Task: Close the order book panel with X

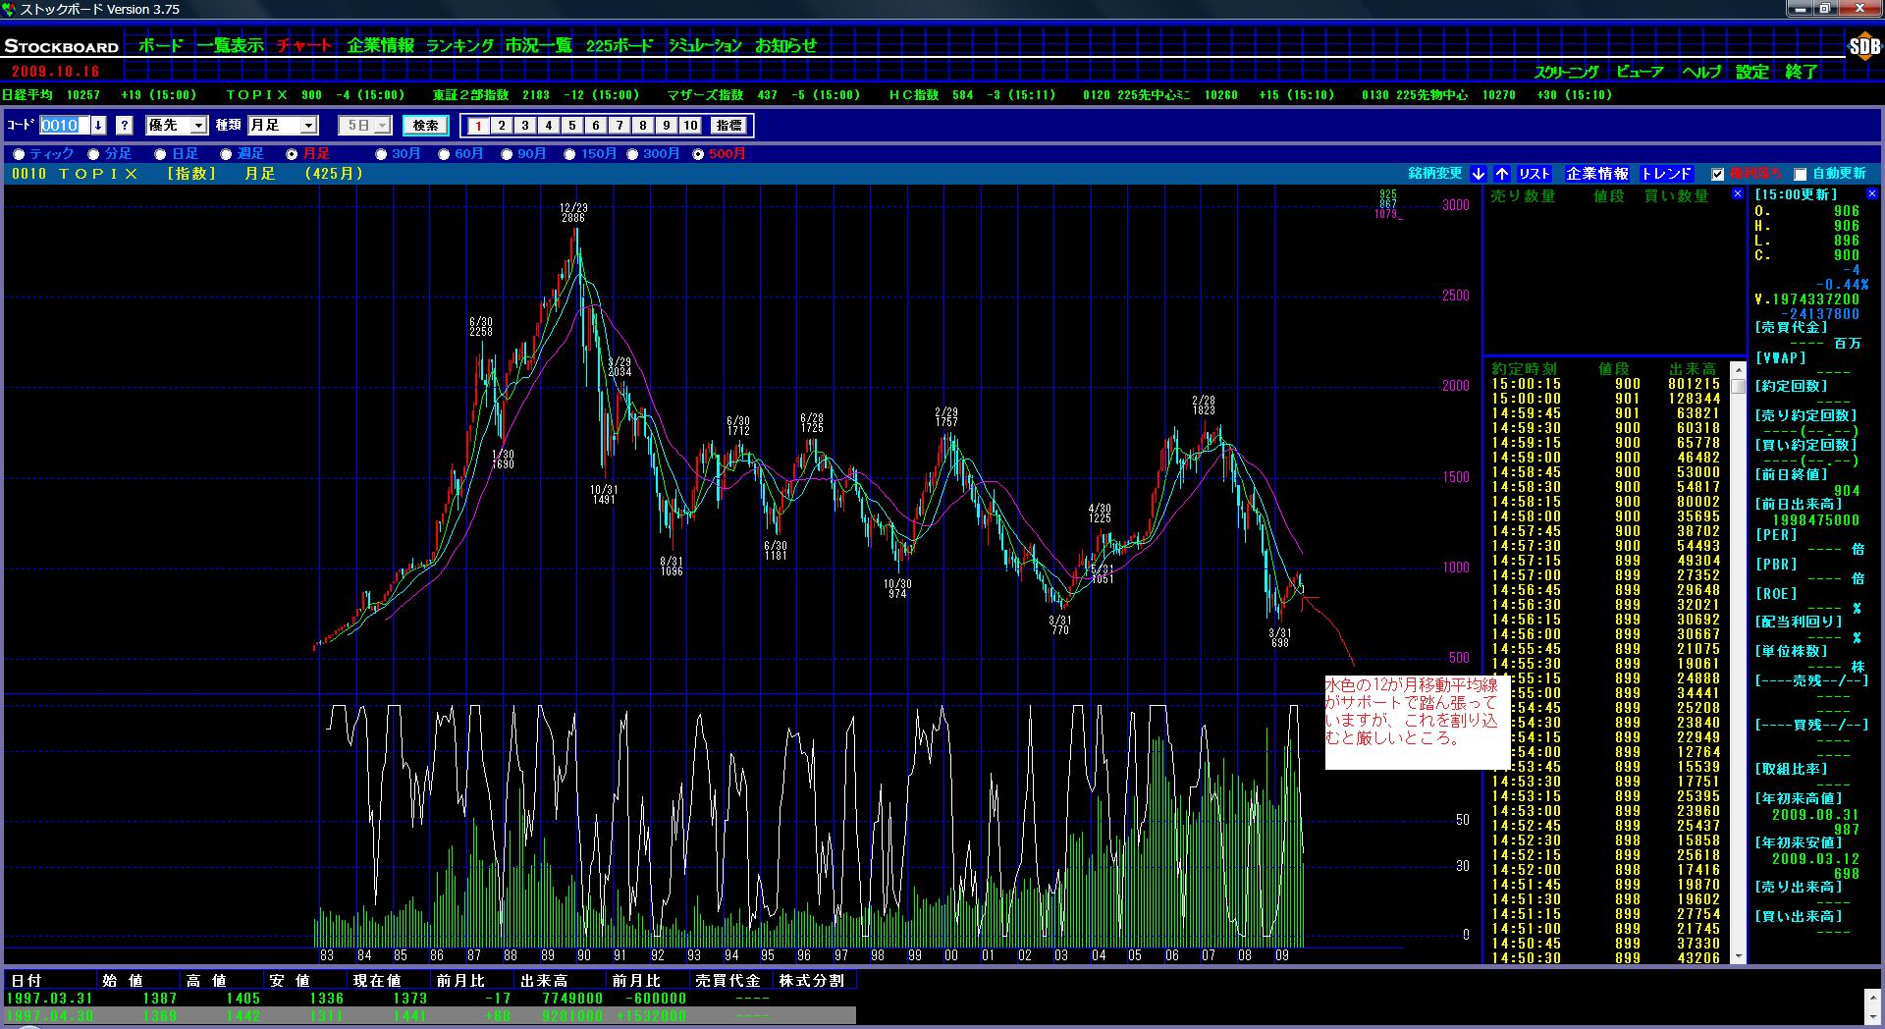Action: tap(1737, 194)
